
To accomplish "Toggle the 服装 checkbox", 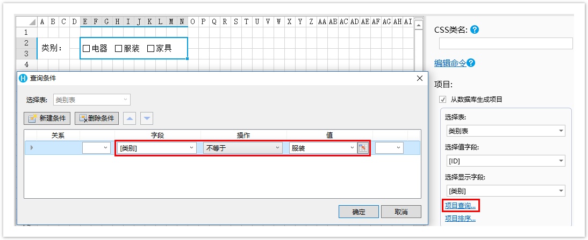I will [x=118, y=49].
